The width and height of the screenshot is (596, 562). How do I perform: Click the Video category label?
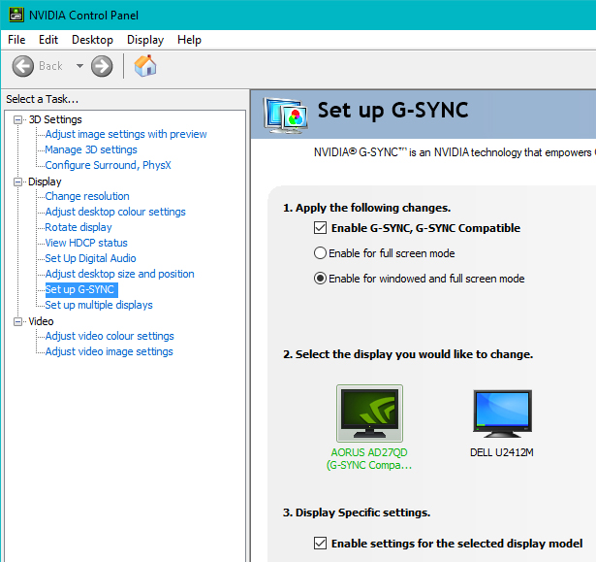[x=41, y=321]
